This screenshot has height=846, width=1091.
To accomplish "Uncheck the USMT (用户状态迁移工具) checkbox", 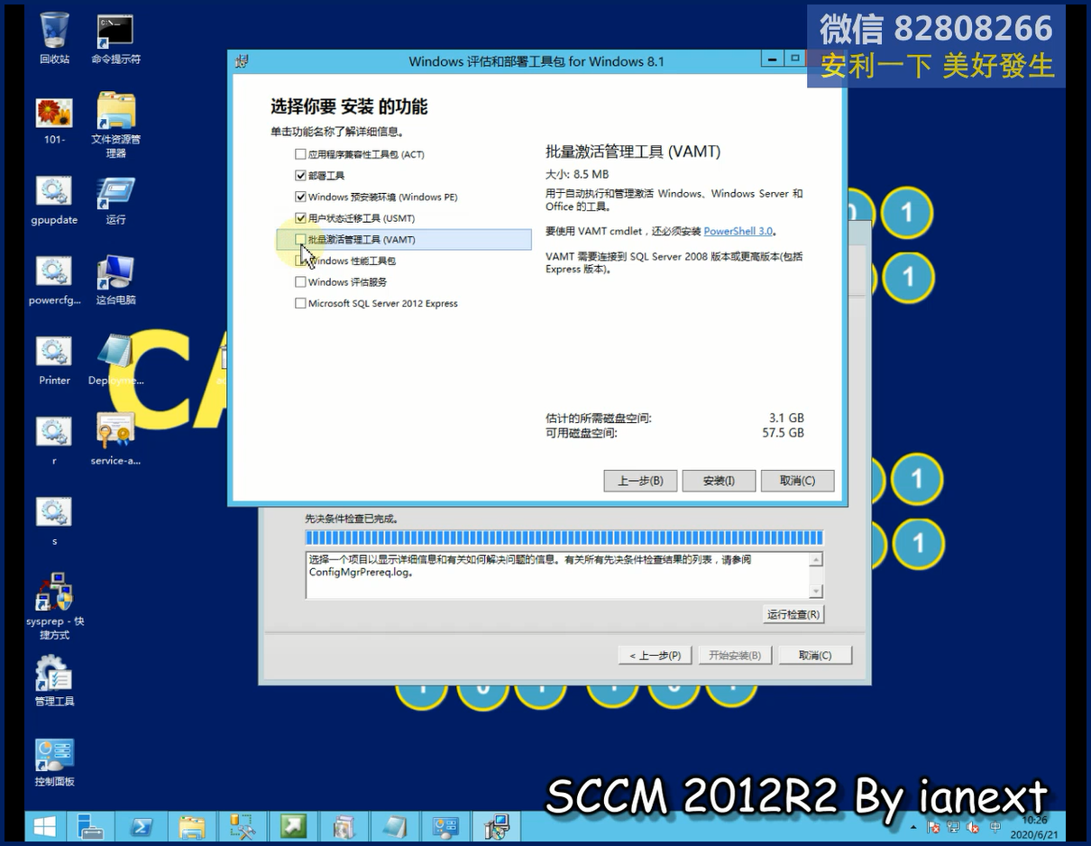I will coord(300,218).
